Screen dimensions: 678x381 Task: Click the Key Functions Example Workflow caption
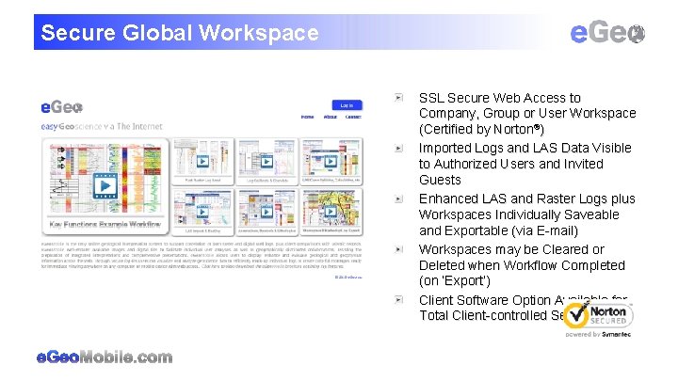pyautogui.click(x=105, y=224)
